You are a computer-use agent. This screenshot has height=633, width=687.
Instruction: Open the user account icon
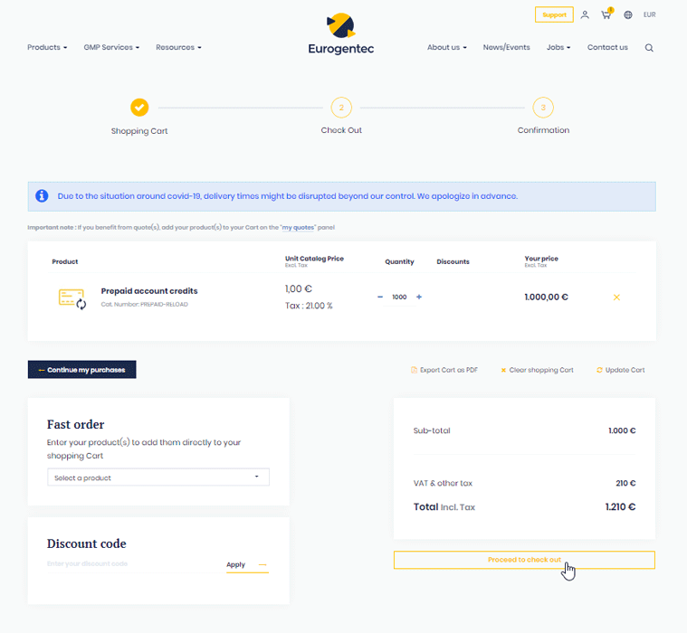coord(585,15)
